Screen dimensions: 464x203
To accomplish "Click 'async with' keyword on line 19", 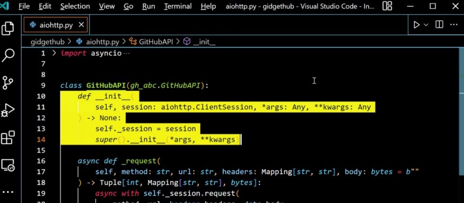I will 117,193.
